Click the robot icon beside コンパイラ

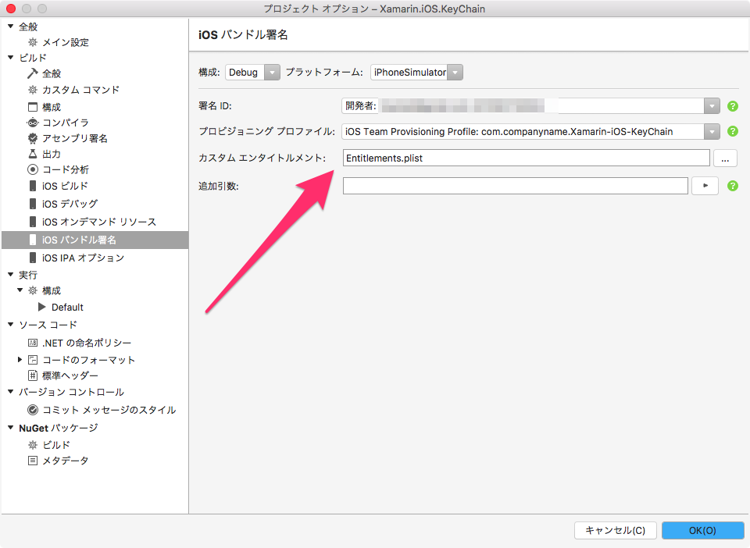click(33, 123)
